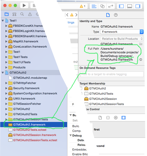The width and height of the screenshot is (147, 156).
Task: Run the project with the play button
Action: pos(24,5)
